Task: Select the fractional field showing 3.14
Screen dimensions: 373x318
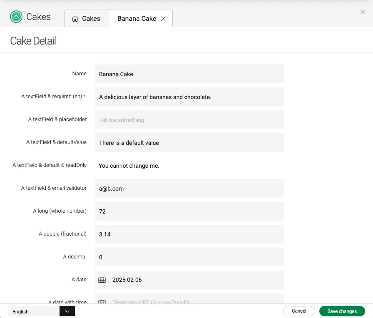Action: tap(189, 234)
